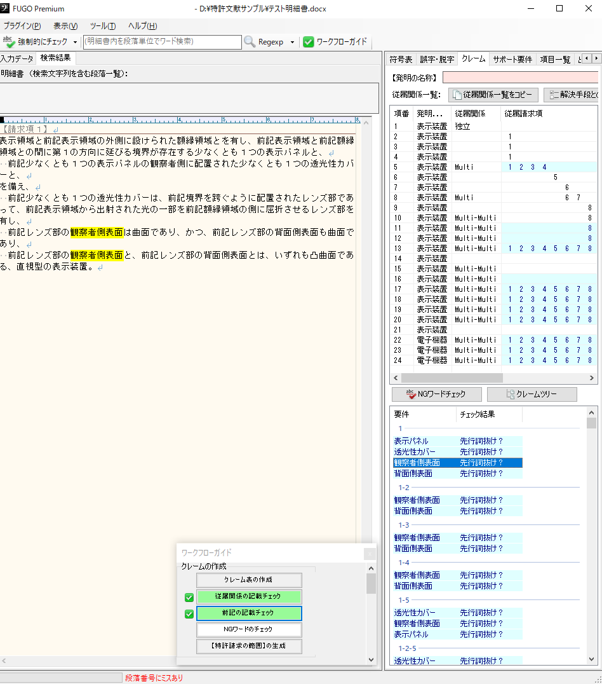
Task: Run the NGワードチェック button
Action: click(x=437, y=394)
